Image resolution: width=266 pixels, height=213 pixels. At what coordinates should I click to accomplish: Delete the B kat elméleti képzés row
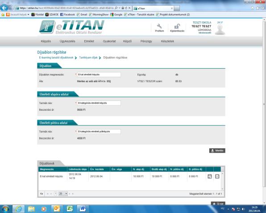click(x=217, y=176)
